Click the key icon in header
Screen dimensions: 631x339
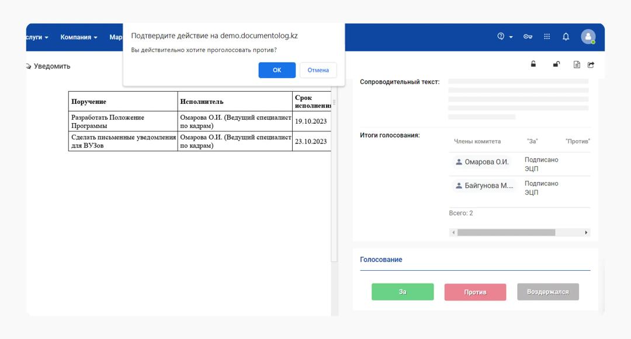coord(528,37)
